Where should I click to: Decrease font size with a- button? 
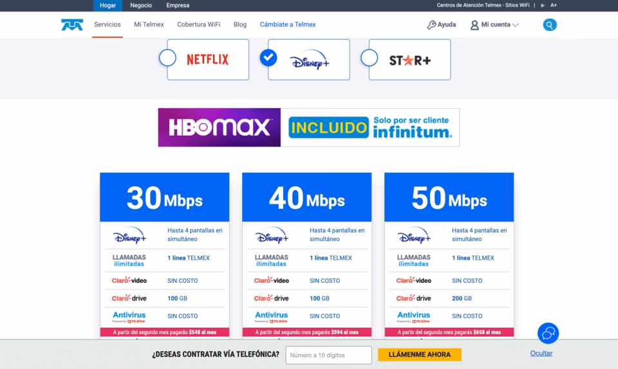click(x=543, y=5)
